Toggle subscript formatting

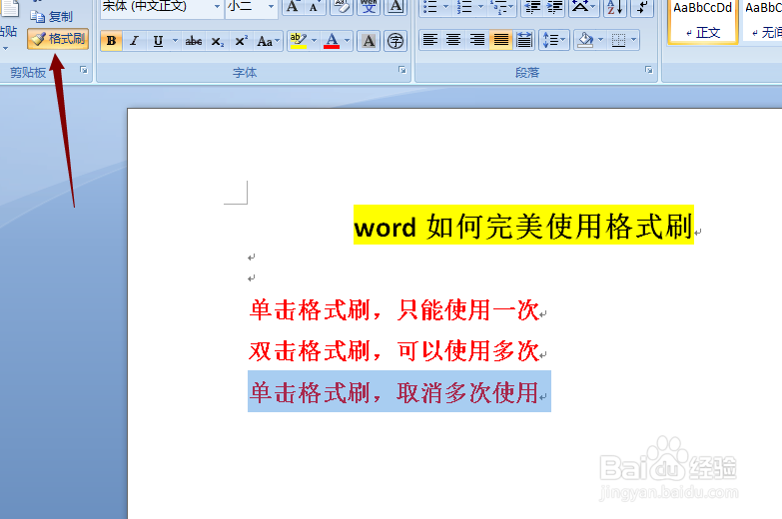tap(217, 41)
